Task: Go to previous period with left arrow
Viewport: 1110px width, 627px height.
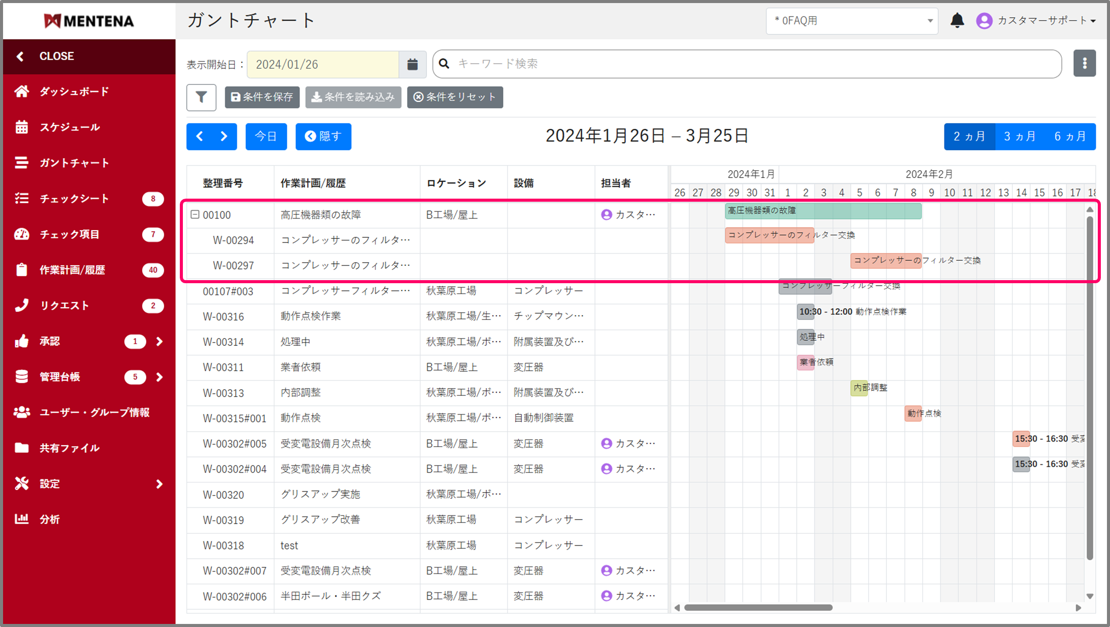Action: click(200, 137)
